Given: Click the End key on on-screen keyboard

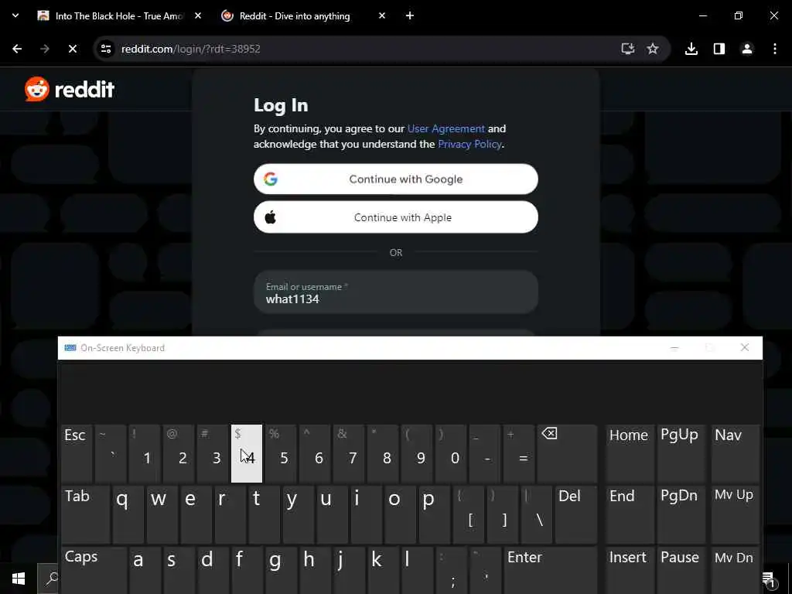Looking at the screenshot, I should [629, 514].
